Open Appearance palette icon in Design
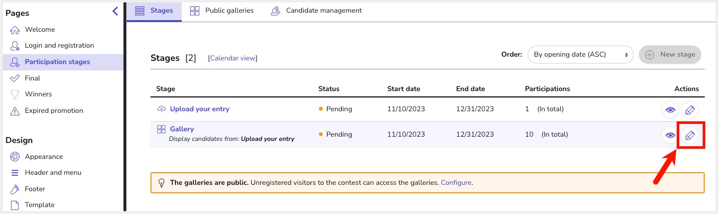 (15, 157)
